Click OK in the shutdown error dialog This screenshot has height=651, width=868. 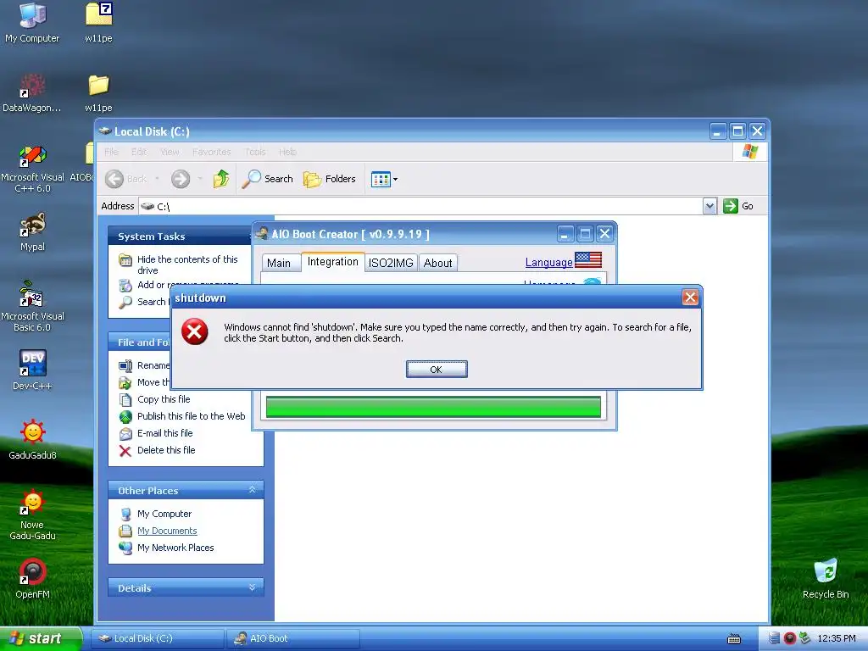(x=437, y=370)
